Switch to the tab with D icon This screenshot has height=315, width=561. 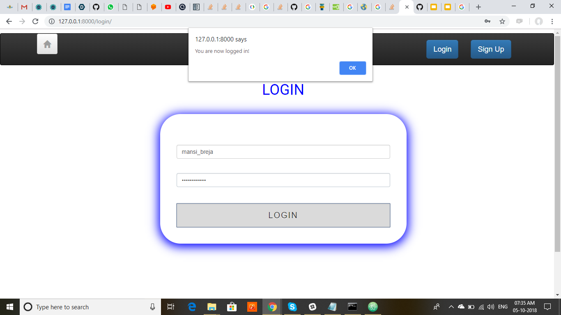(82, 7)
